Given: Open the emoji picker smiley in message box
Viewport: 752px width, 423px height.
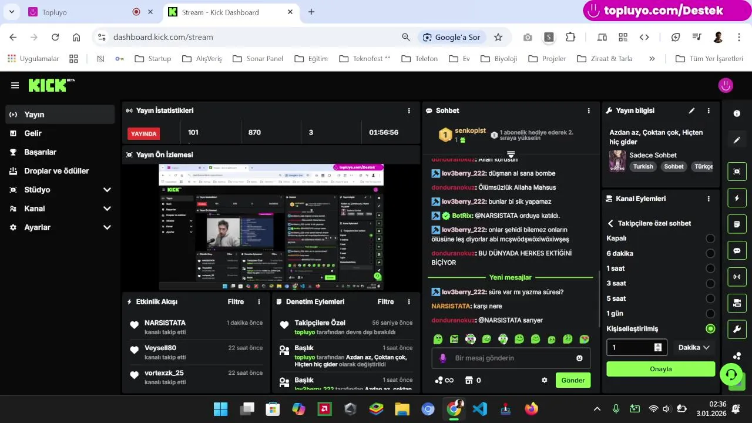Looking at the screenshot, I should click(579, 358).
